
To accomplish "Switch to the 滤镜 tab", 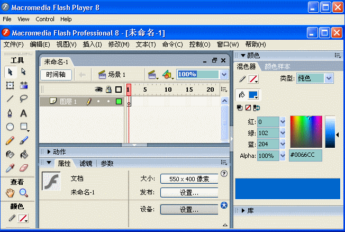I will click(x=86, y=163).
